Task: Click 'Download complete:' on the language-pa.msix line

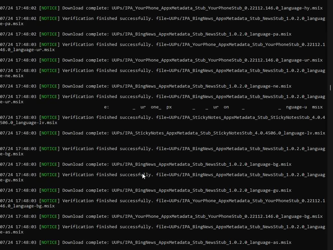Action: point(86,34)
